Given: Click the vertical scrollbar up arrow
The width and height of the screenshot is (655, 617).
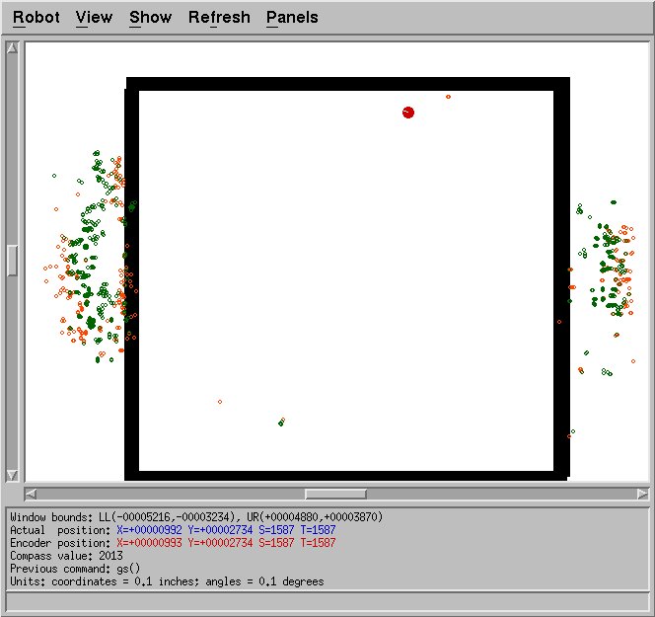Looking at the screenshot, I should (x=12, y=48).
